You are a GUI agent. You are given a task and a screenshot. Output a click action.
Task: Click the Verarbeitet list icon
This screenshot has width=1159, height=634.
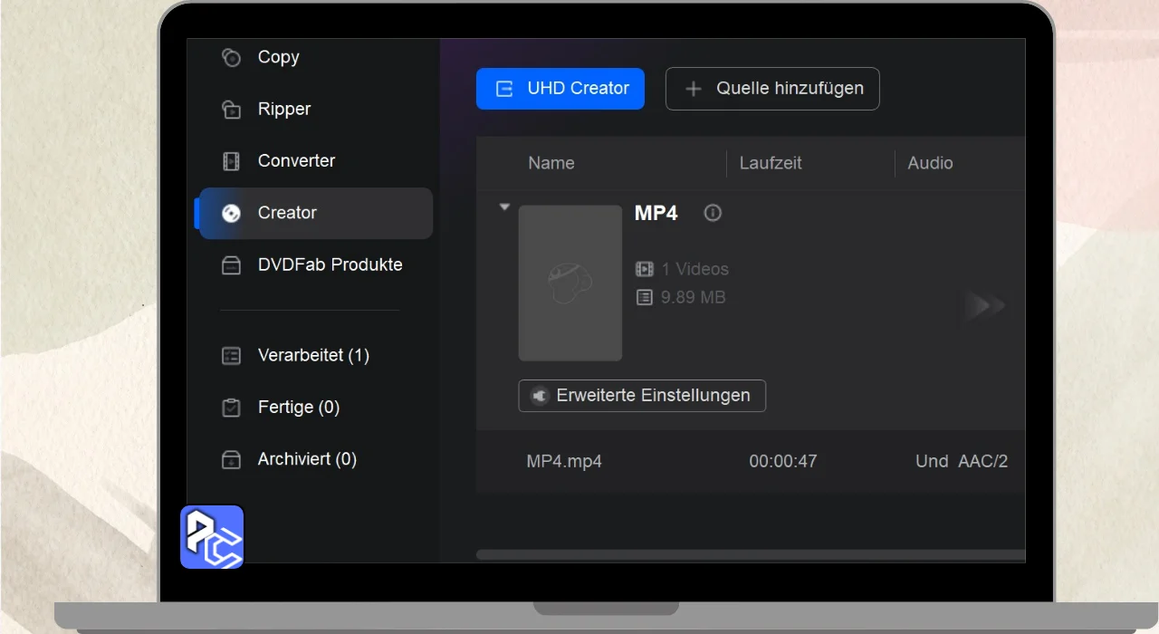tap(232, 356)
